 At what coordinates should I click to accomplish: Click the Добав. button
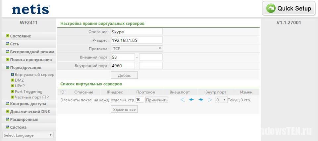pyautogui.click(x=124, y=75)
